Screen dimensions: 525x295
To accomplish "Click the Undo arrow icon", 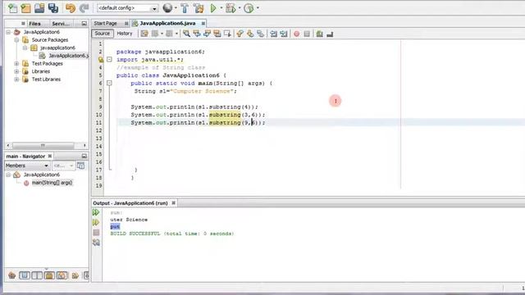I will click(x=71, y=8).
